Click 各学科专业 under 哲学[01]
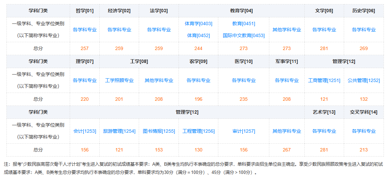This screenshot has width=389, height=178. (x=85, y=30)
